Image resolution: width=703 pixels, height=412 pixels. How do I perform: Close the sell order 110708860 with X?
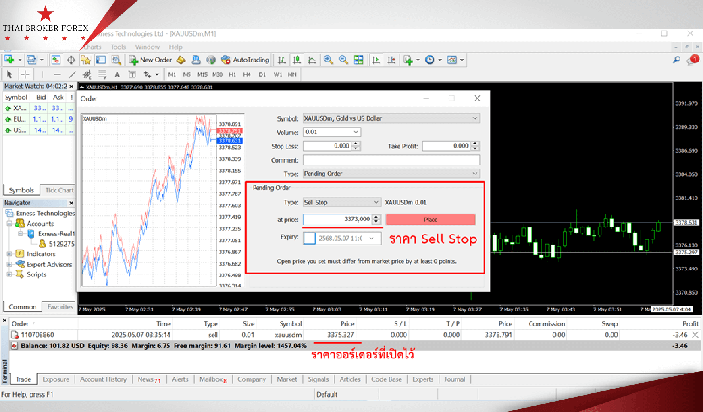pyautogui.click(x=695, y=334)
